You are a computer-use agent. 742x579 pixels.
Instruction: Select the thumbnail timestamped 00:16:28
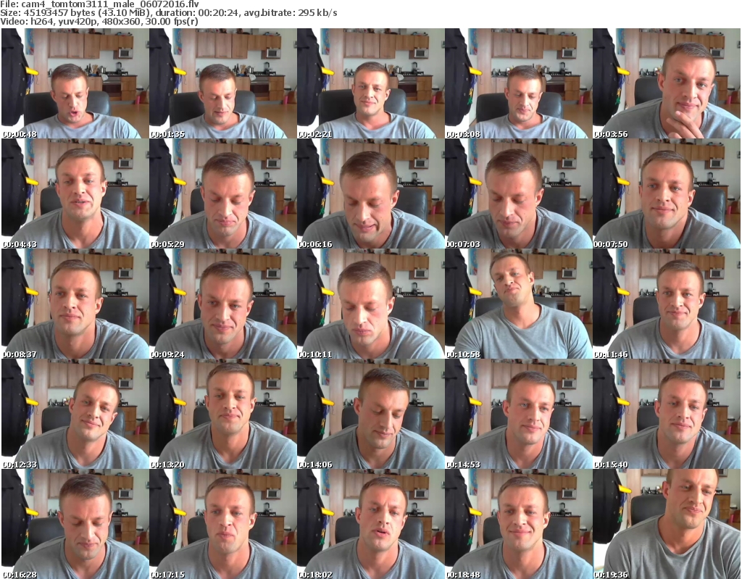[75, 524]
